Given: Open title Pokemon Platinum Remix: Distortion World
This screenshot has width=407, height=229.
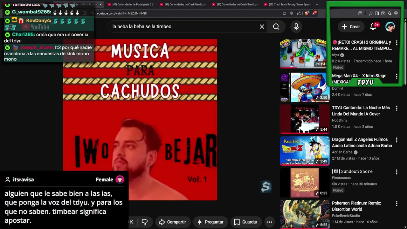Looking at the screenshot, I should point(356,206).
